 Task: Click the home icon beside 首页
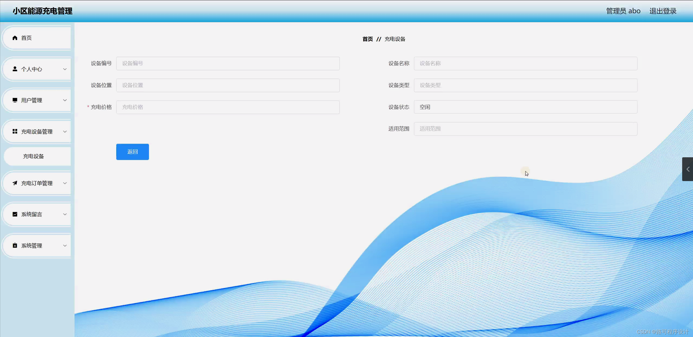click(15, 38)
